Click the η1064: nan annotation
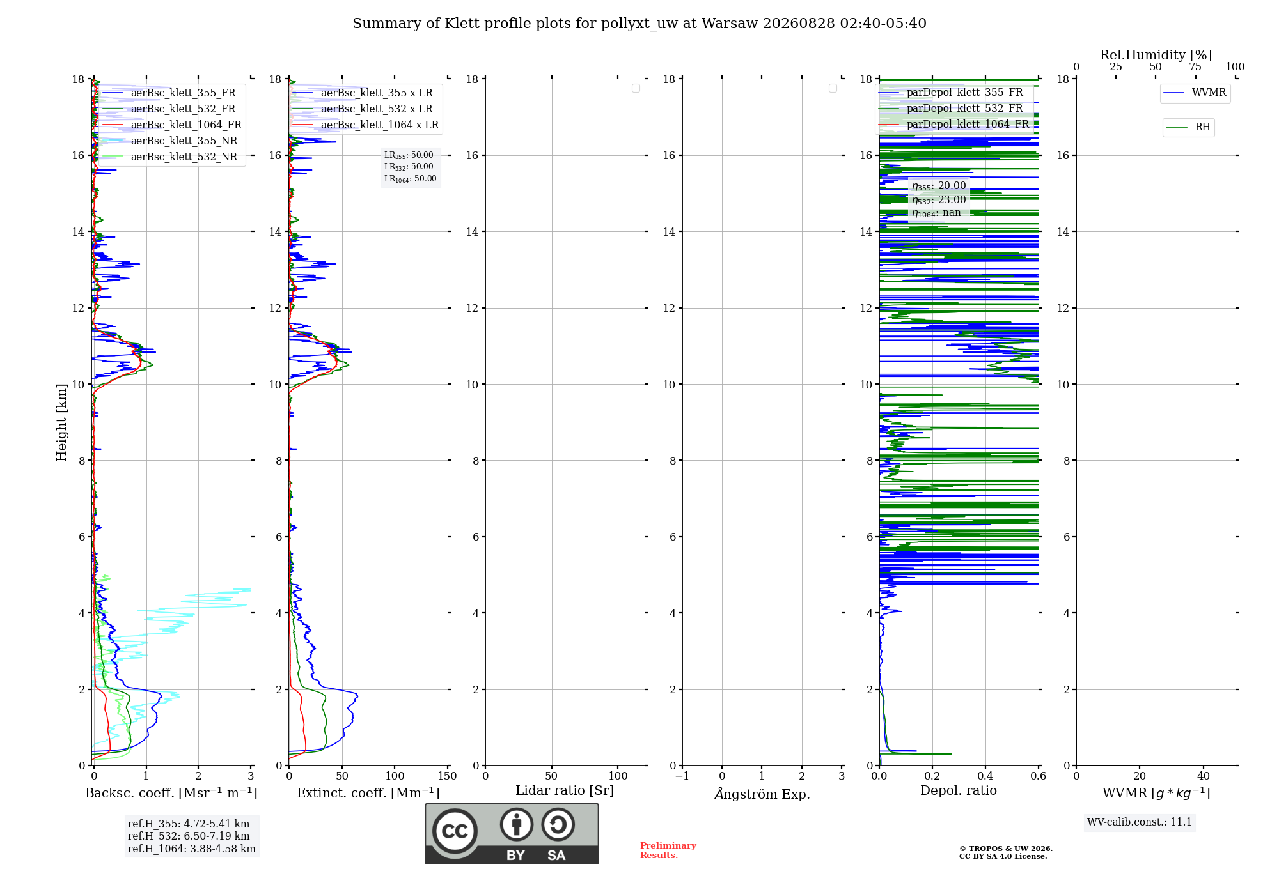Screen dimensions: 1279x869 936,213
